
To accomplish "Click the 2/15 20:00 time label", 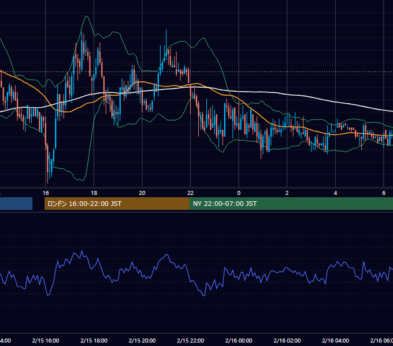I will pos(142,340).
